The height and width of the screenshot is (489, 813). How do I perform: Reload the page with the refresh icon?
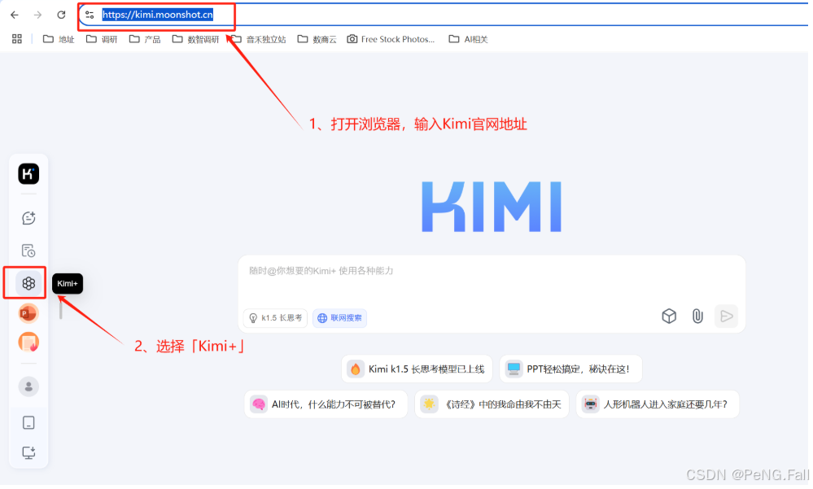pyautogui.click(x=61, y=15)
